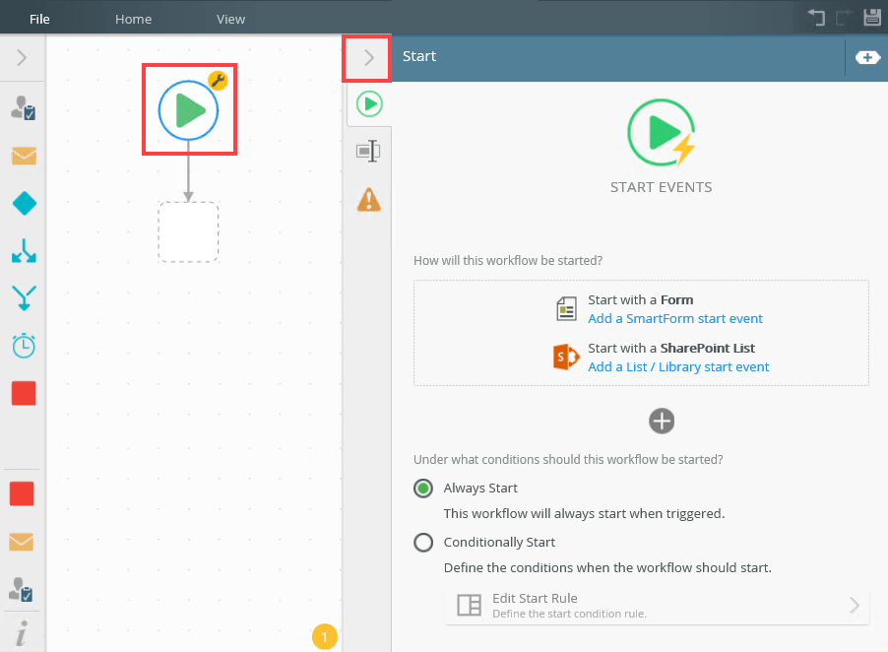
Task: Open the Properties tab with text-box icon
Action: [368, 152]
